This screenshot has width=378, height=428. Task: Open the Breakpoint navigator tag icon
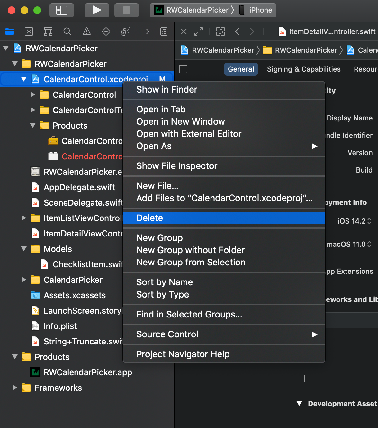pos(145,31)
